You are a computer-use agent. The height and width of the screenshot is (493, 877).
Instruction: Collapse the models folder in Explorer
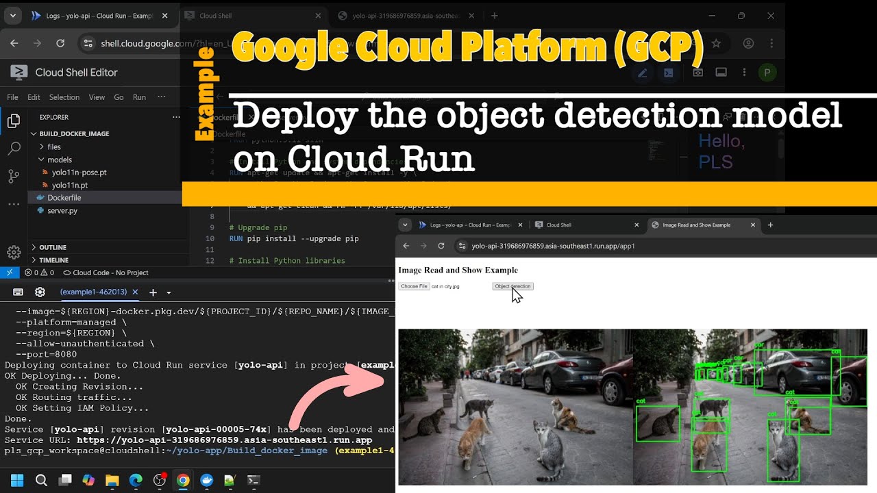click(x=55, y=160)
